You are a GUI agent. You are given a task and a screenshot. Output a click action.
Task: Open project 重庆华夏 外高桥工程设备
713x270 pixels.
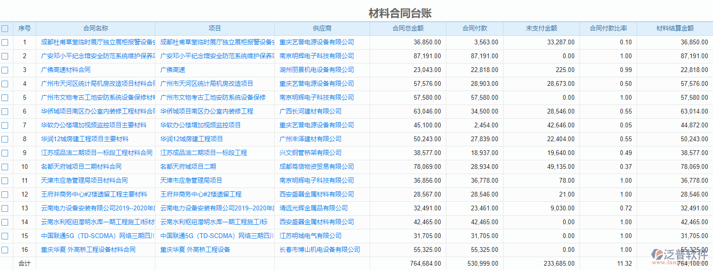195,250
